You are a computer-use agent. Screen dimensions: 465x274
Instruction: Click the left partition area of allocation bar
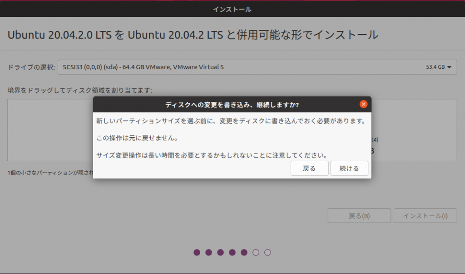tap(50, 130)
